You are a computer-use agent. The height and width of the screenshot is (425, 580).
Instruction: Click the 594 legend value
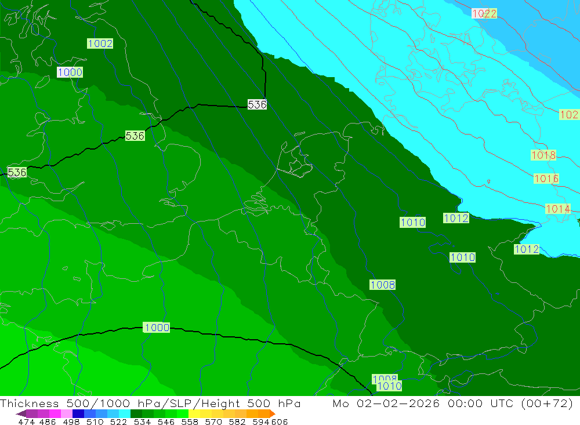click(260, 422)
